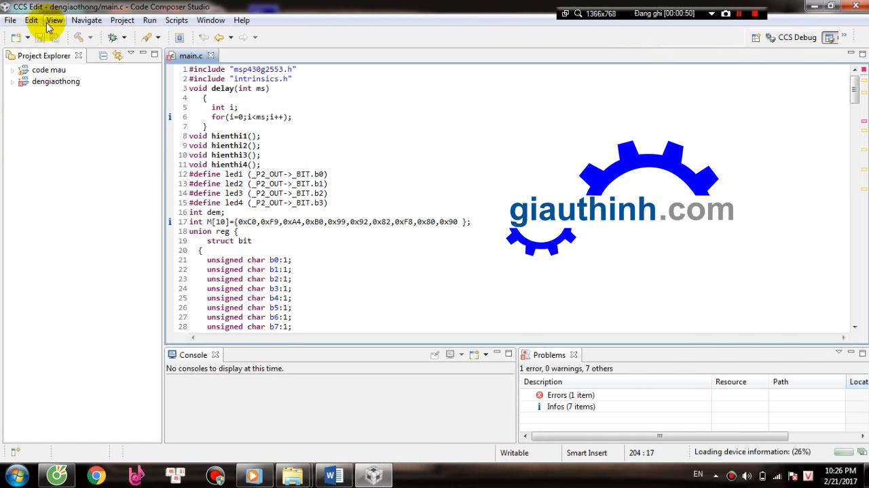The width and height of the screenshot is (869, 488).
Task: Switch to the CCS Debug perspective
Action: [x=791, y=38]
